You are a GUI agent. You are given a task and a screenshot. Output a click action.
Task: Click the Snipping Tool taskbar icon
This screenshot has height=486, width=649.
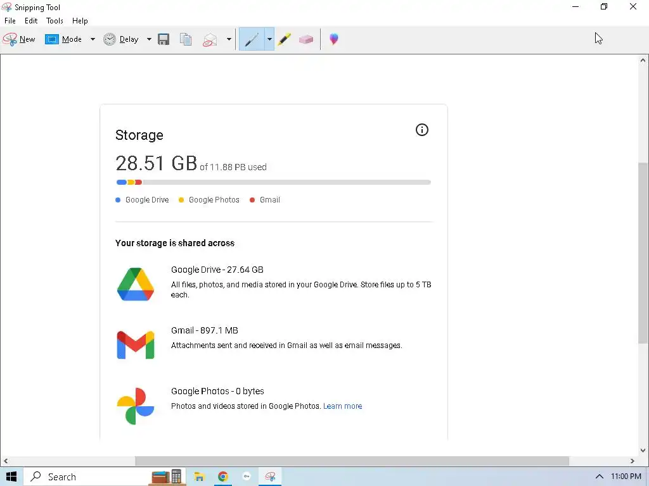270,477
